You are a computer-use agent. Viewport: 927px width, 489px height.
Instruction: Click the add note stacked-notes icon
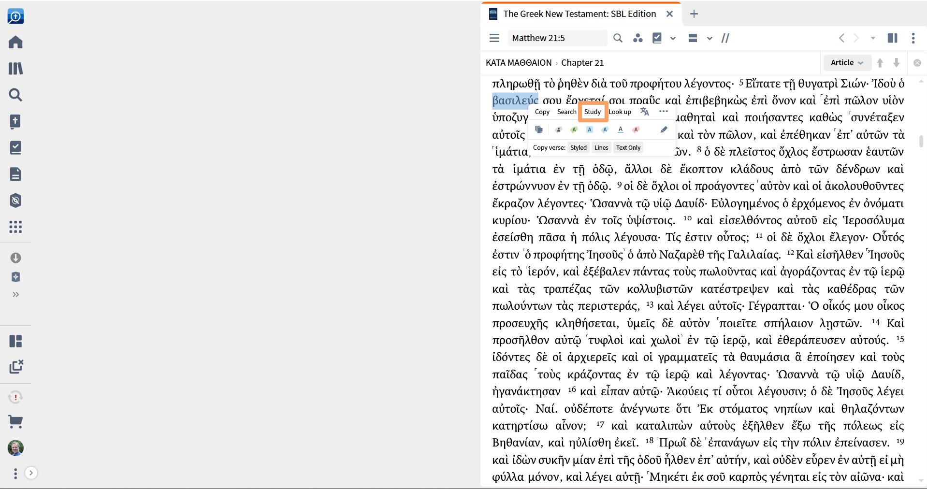point(539,129)
